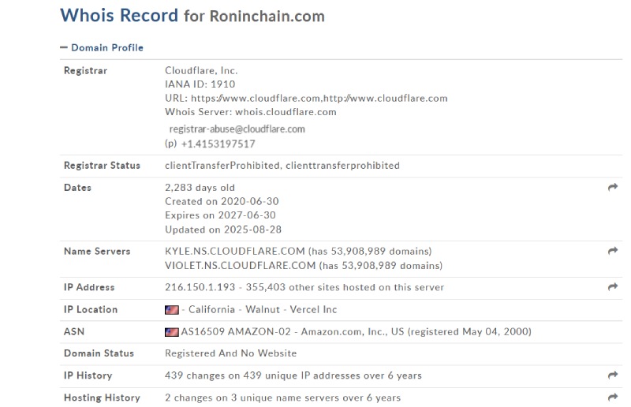Click the IP Address row label
Screen dimensions: 631x407
coord(89,287)
